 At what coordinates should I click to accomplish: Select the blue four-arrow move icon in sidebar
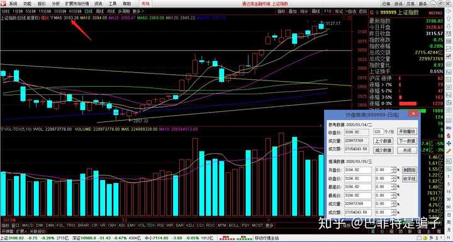click(x=449, y=143)
